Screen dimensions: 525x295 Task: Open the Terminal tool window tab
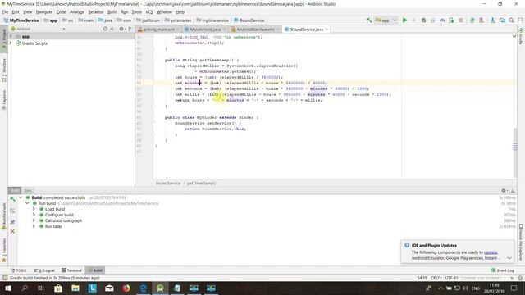71,270
